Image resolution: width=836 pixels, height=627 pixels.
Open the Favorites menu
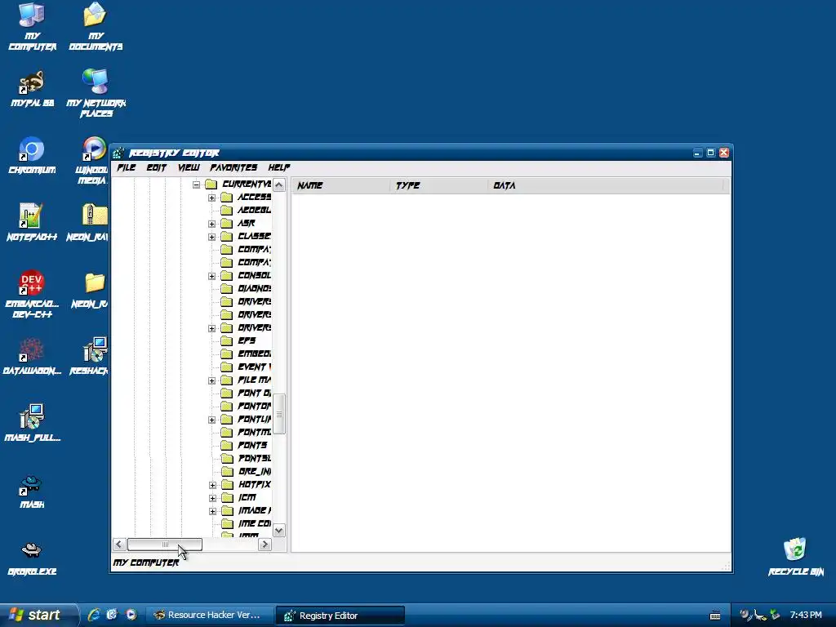[233, 167]
